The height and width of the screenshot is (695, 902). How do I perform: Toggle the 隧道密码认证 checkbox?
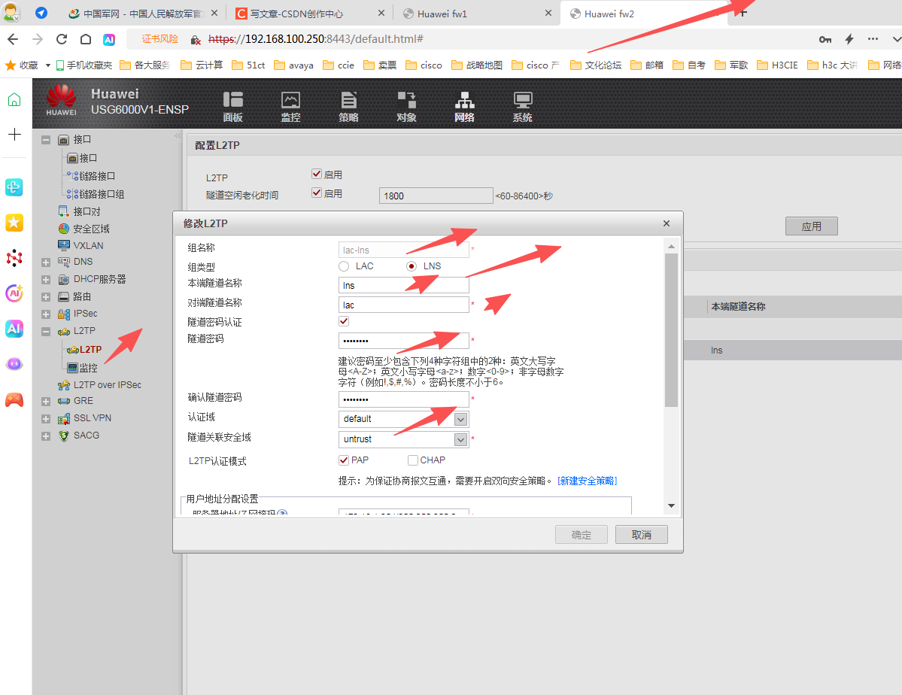click(344, 322)
